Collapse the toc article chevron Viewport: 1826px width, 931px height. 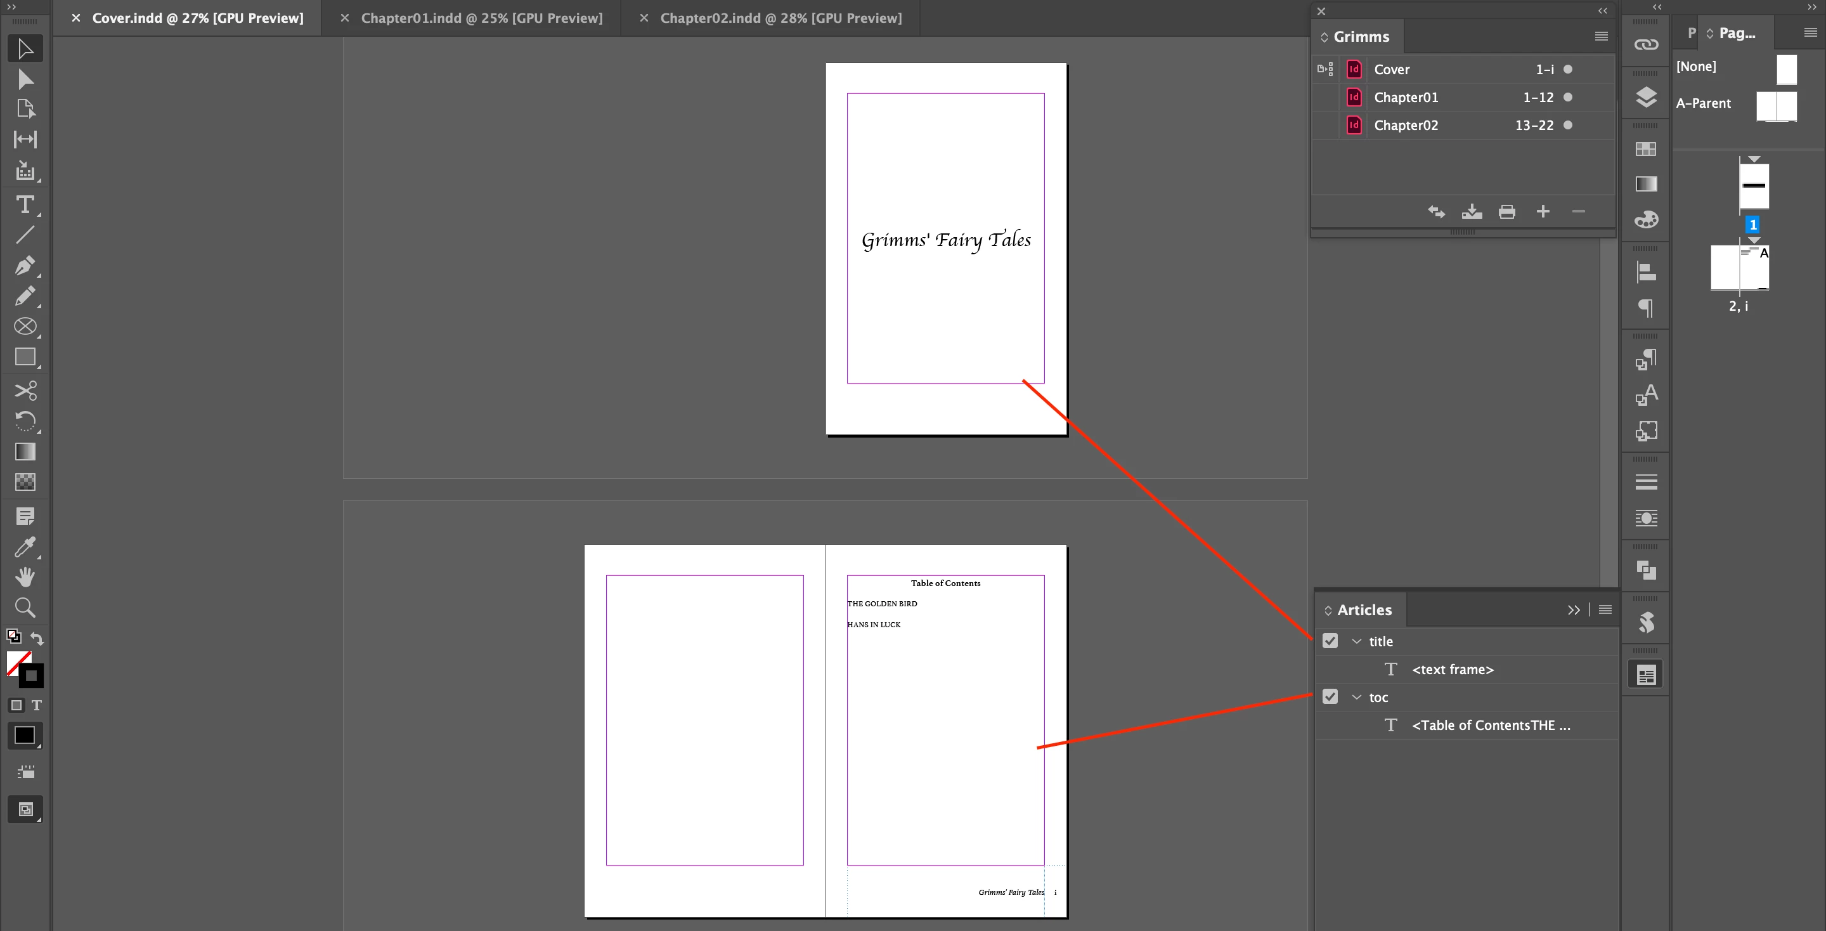tap(1357, 697)
